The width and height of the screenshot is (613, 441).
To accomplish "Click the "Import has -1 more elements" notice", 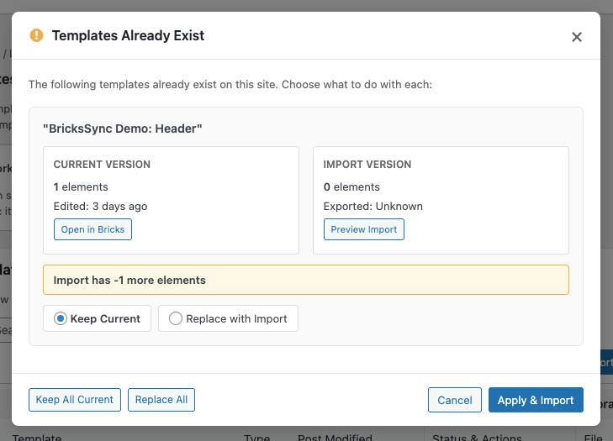I will point(129,280).
